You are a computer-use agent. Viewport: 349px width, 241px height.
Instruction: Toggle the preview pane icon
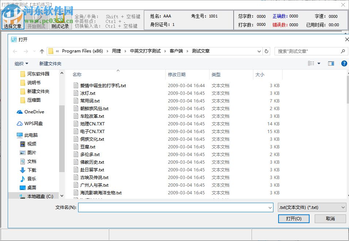pos(331,63)
